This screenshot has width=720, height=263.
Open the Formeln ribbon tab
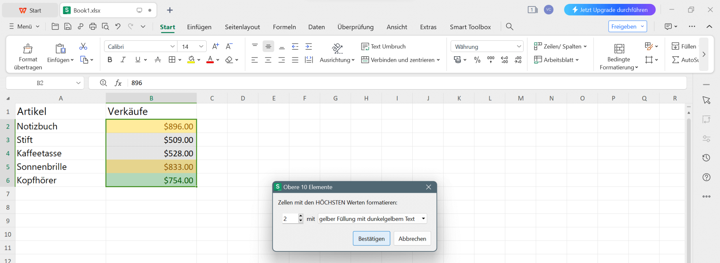coord(284,27)
